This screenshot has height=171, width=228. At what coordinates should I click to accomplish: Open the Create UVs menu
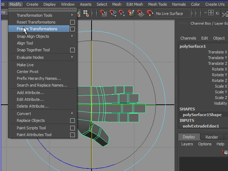point(215,4)
